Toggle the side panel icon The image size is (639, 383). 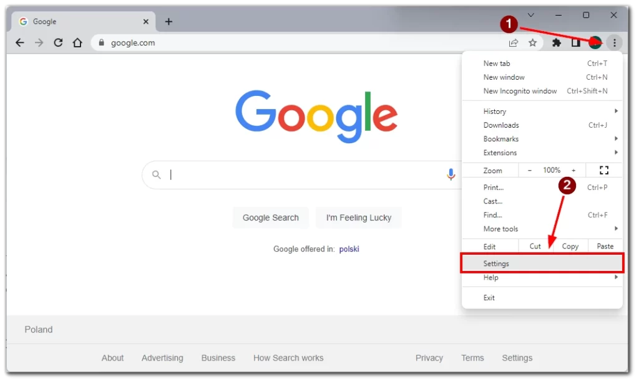coord(576,43)
